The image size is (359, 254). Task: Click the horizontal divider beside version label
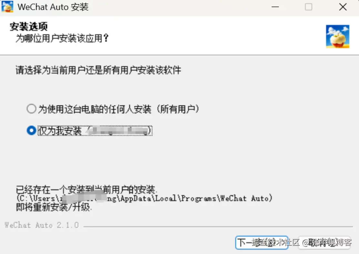pyautogui.click(x=218, y=227)
